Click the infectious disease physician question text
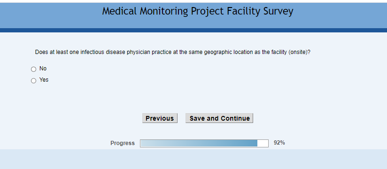Image resolution: width=387 pixels, height=169 pixels. tap(172, 52)
